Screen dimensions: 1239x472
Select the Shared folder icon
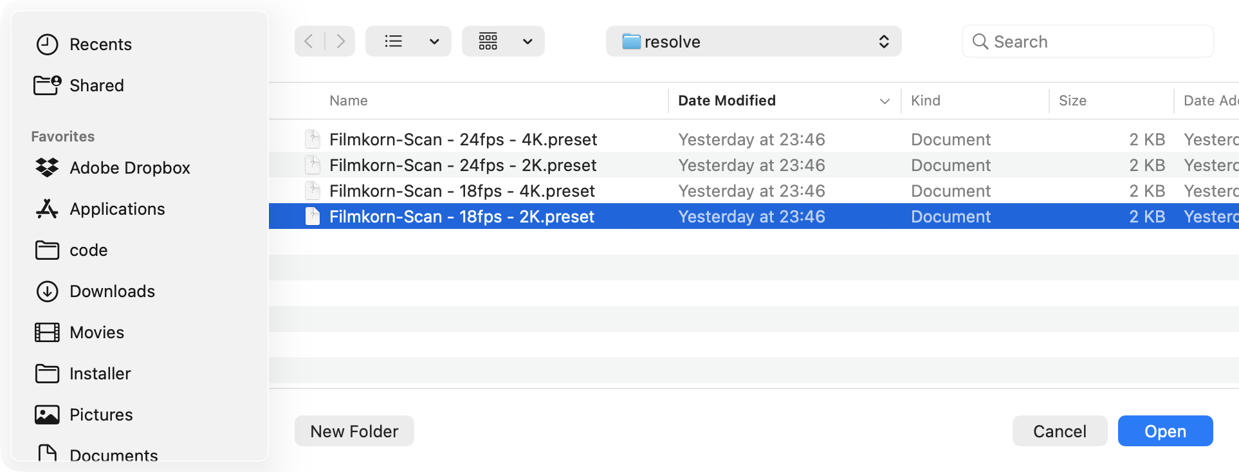click(x=47, y=85)
